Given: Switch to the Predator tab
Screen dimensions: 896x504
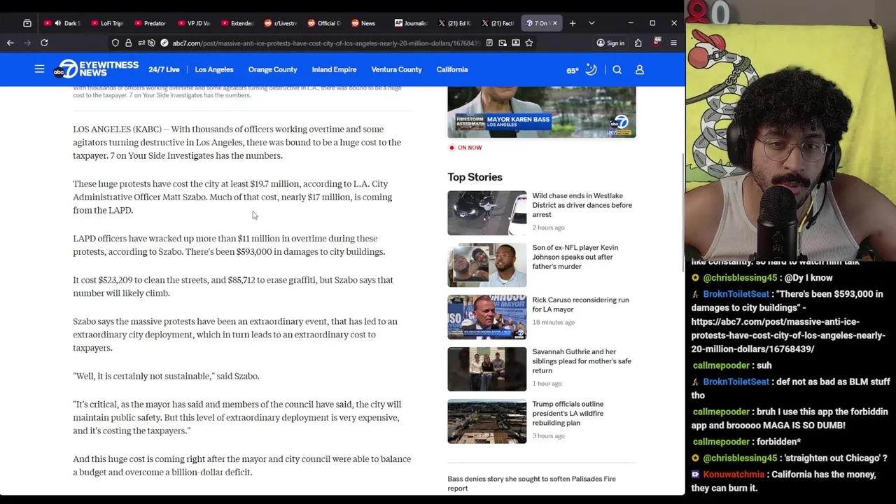Looking at the screenshot, I should click(149, 23).
